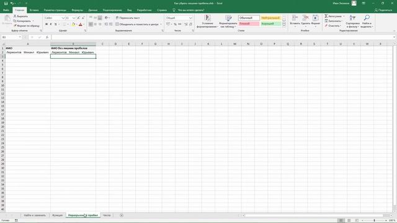Decrease font size with the small A icon
This screenshot has width=397, height=223.
tap(83, 18)
